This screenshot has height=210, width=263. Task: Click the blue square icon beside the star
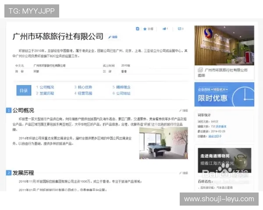(x=138, y=29)
